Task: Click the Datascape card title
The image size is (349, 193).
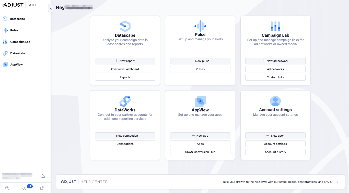Action: pyautogui.click(x=125, y=35)
